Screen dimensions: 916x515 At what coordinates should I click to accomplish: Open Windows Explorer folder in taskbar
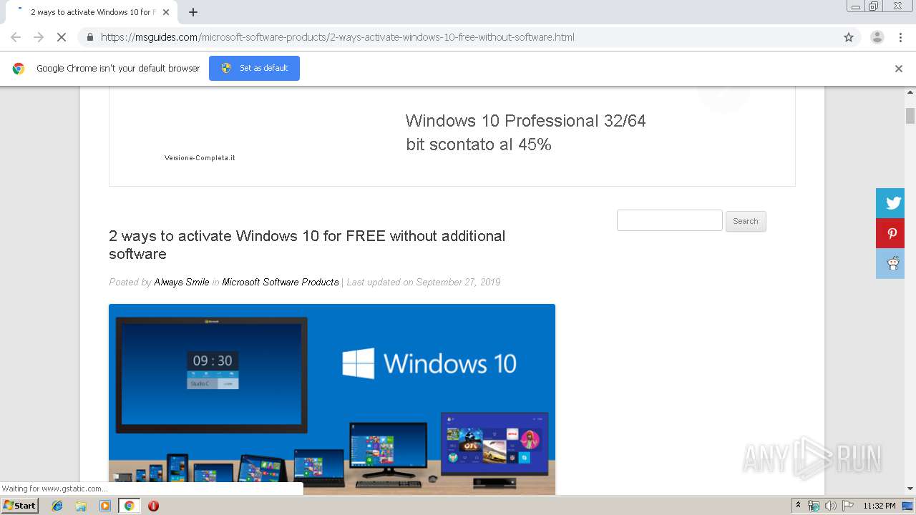coord(81,506)
